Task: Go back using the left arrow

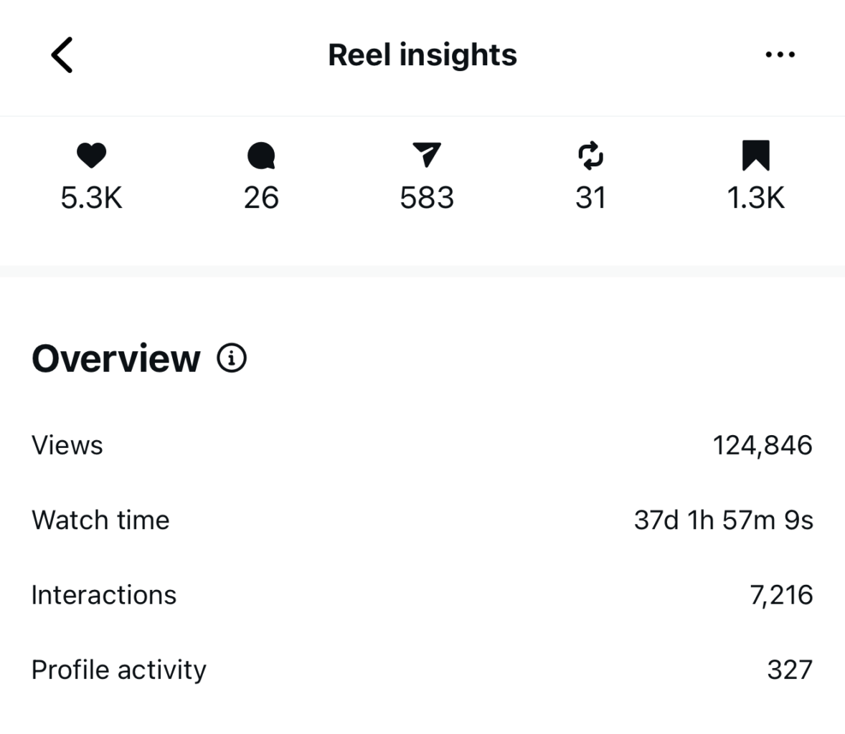Action: [x=62, y=55]
